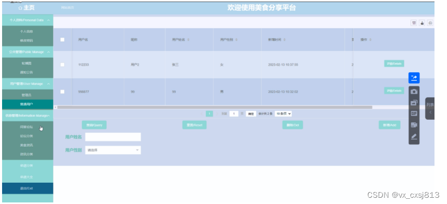Click the 用户姓名 text input field
The height and width of the screenshot is (204, 447).
coord(113,137)
